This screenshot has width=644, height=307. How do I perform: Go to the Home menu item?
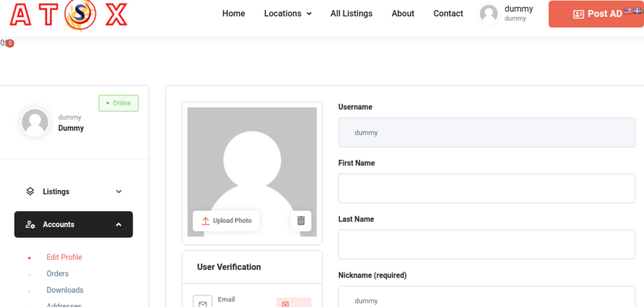click(233, 14)
